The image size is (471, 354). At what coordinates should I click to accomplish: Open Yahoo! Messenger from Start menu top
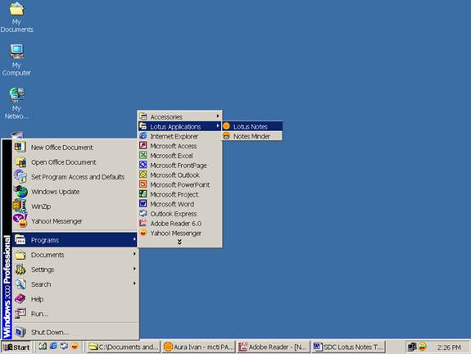click(75, 221)
